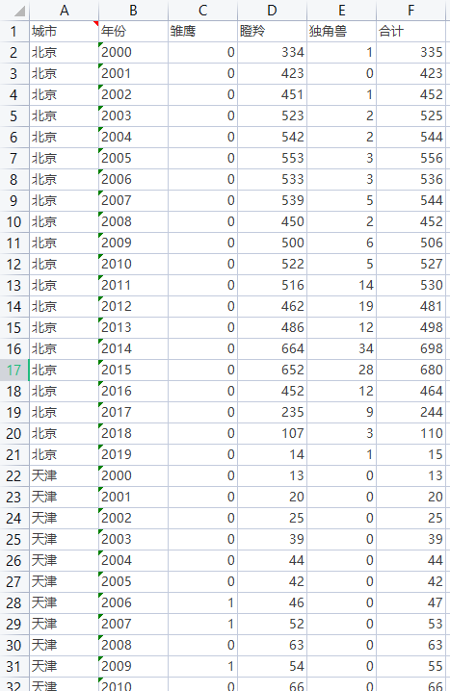Select column A header
The width and height of the screenshot is (450, 691).
click(x=64, y=11)
